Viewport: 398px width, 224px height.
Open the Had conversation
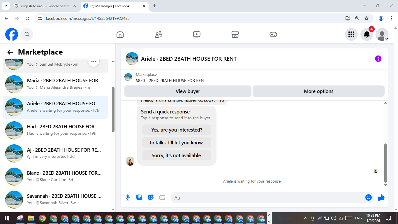pos(55,130)
